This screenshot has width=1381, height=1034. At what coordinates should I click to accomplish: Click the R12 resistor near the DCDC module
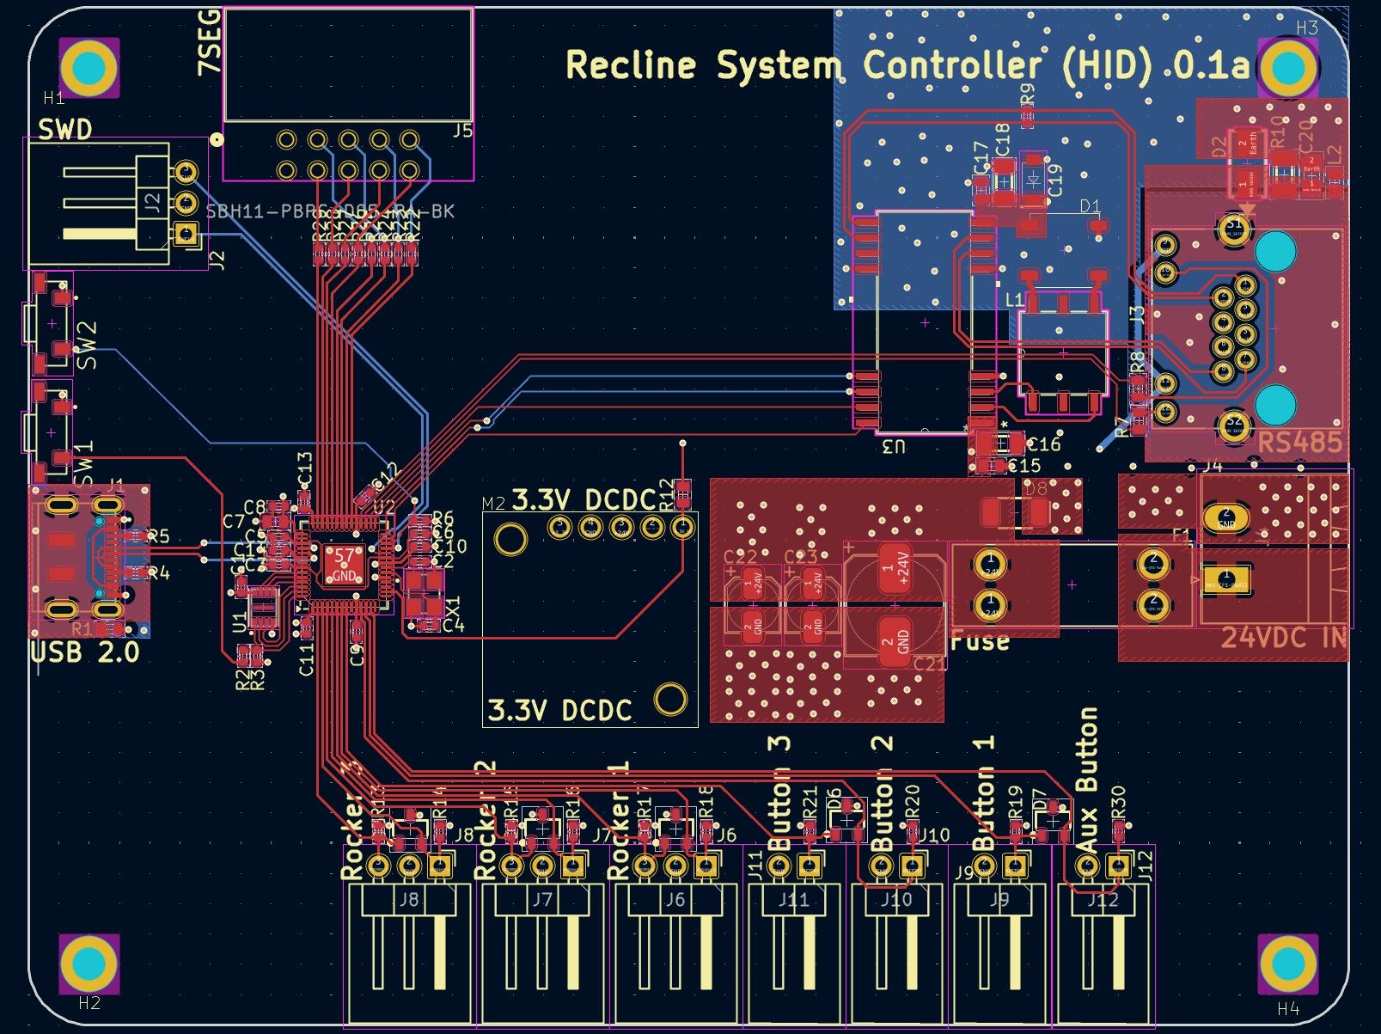tap(682, 494)
